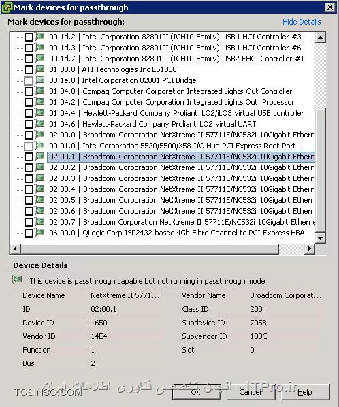Mark 02:00.1 Broadcom NetXtreme checkbox
The height and width of the screenshot is (407, 339).
coord(29,157)
